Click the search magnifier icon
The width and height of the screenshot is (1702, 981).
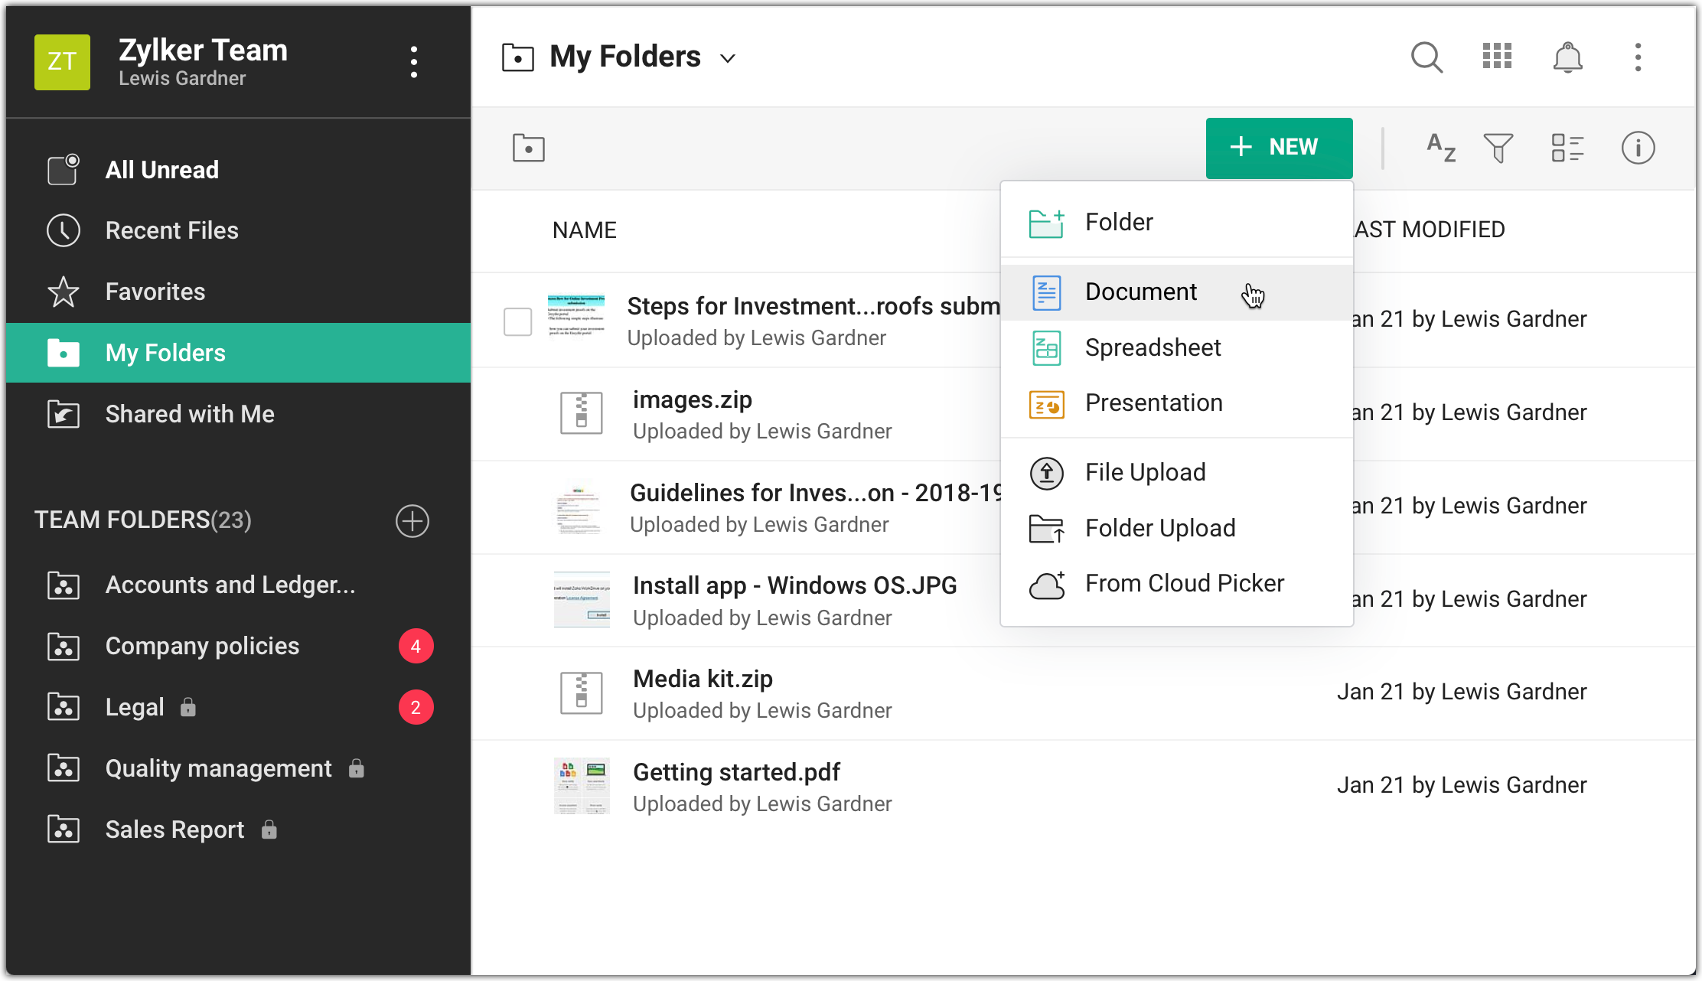click(x=1426, y=57)
